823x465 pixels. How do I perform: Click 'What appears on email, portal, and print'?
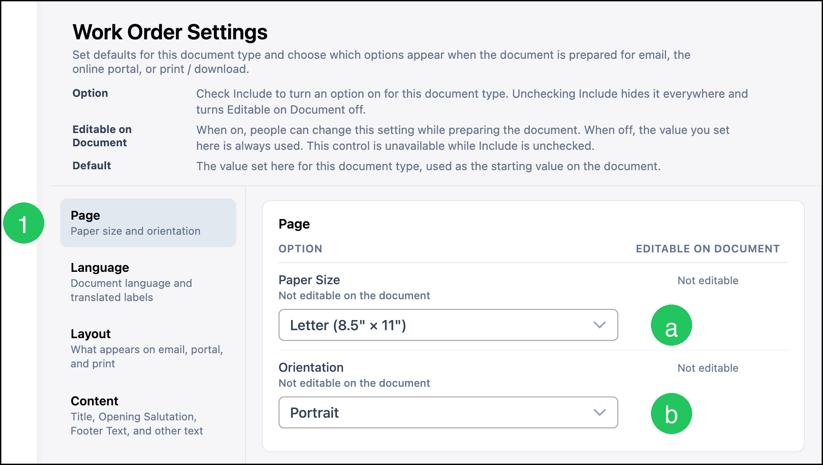(x=147, y=357)
